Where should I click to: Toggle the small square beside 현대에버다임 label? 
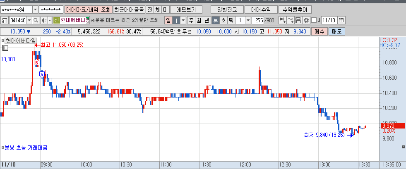coord(3,40)
